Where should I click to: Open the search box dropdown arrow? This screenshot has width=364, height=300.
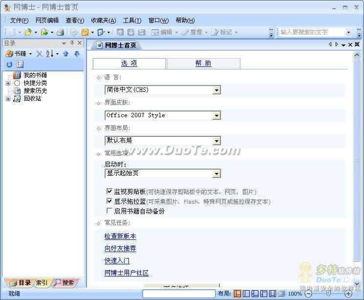[x=348, y=32]
